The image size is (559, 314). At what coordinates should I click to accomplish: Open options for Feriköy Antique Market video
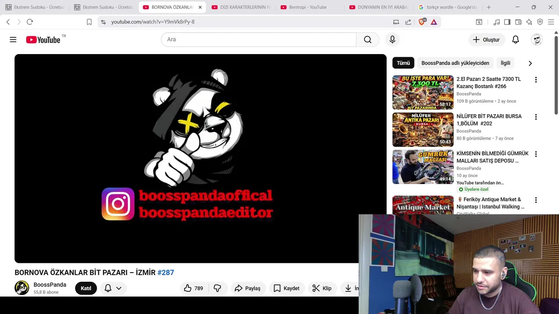click(x=536, y=200)
